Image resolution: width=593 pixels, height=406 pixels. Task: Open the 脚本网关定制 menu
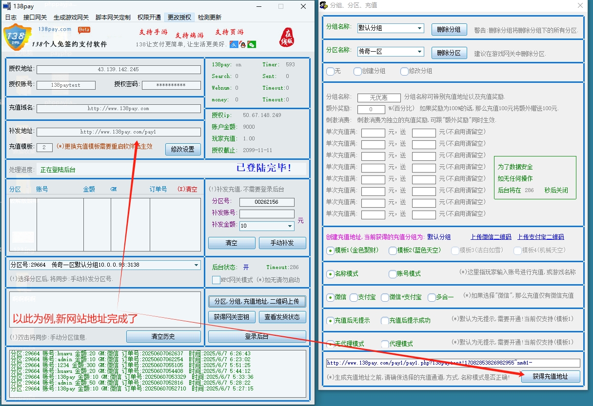point(113,17)
